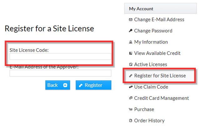
Task: Click the icon beside Credit Card Management
Action: [x=130, y=98]
